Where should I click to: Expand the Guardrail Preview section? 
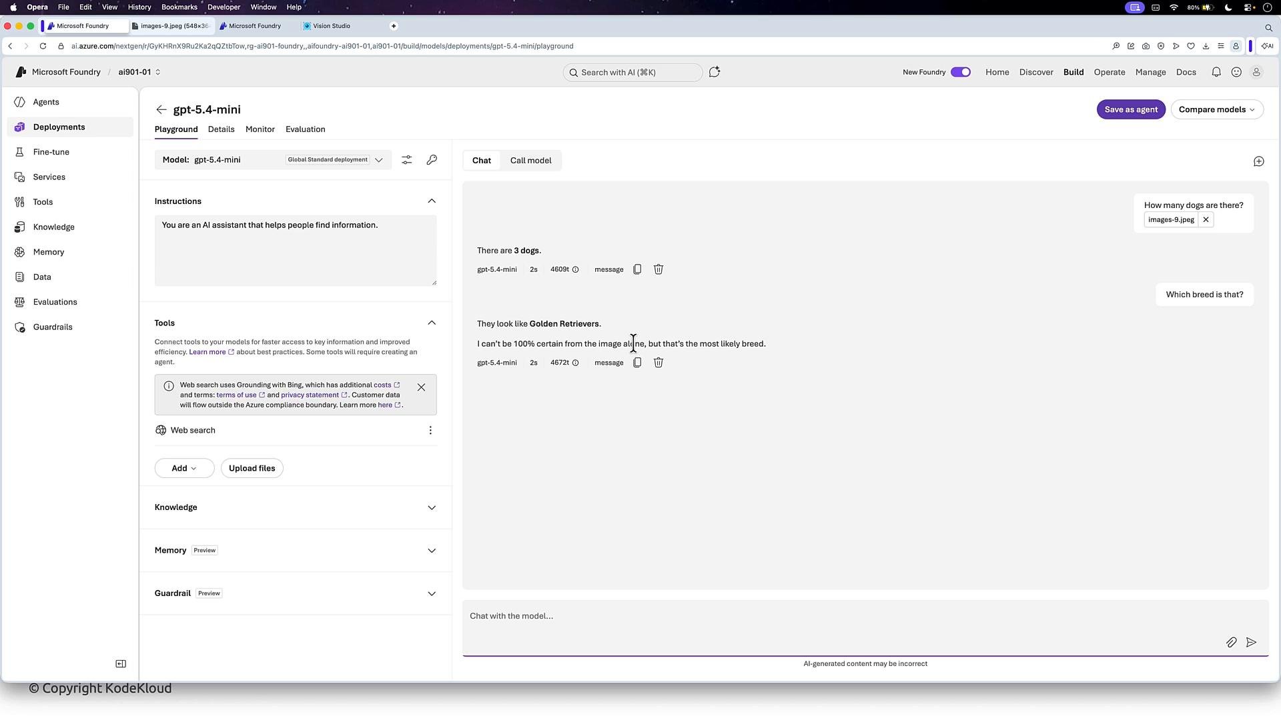click(x=431, y=594)
